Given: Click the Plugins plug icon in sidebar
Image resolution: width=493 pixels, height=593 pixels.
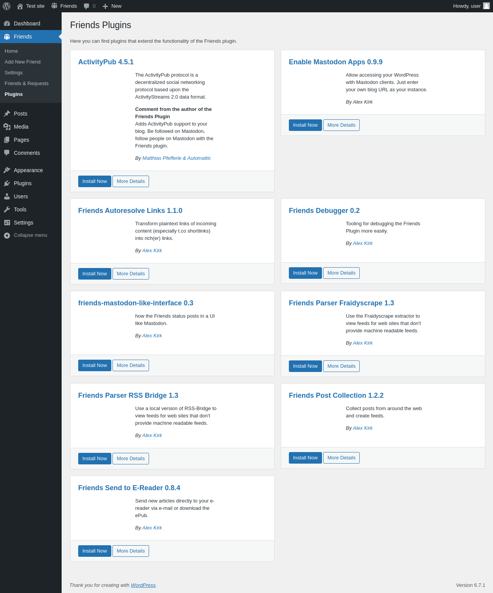Looking at the screenshot, I should 7,183.
